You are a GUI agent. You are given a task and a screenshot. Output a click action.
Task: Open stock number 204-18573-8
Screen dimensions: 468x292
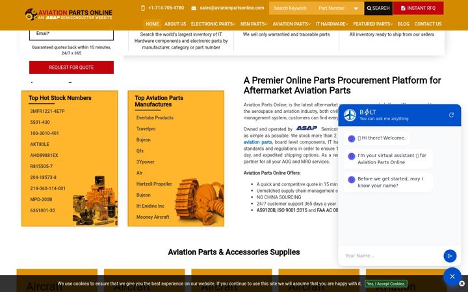(44, 177)
